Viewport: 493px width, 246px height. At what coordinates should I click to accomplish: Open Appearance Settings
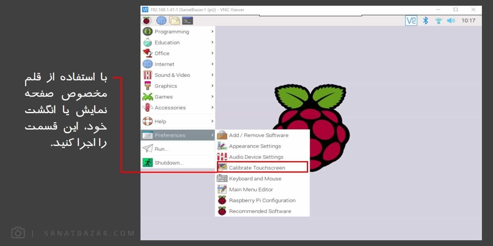(262, 146)
